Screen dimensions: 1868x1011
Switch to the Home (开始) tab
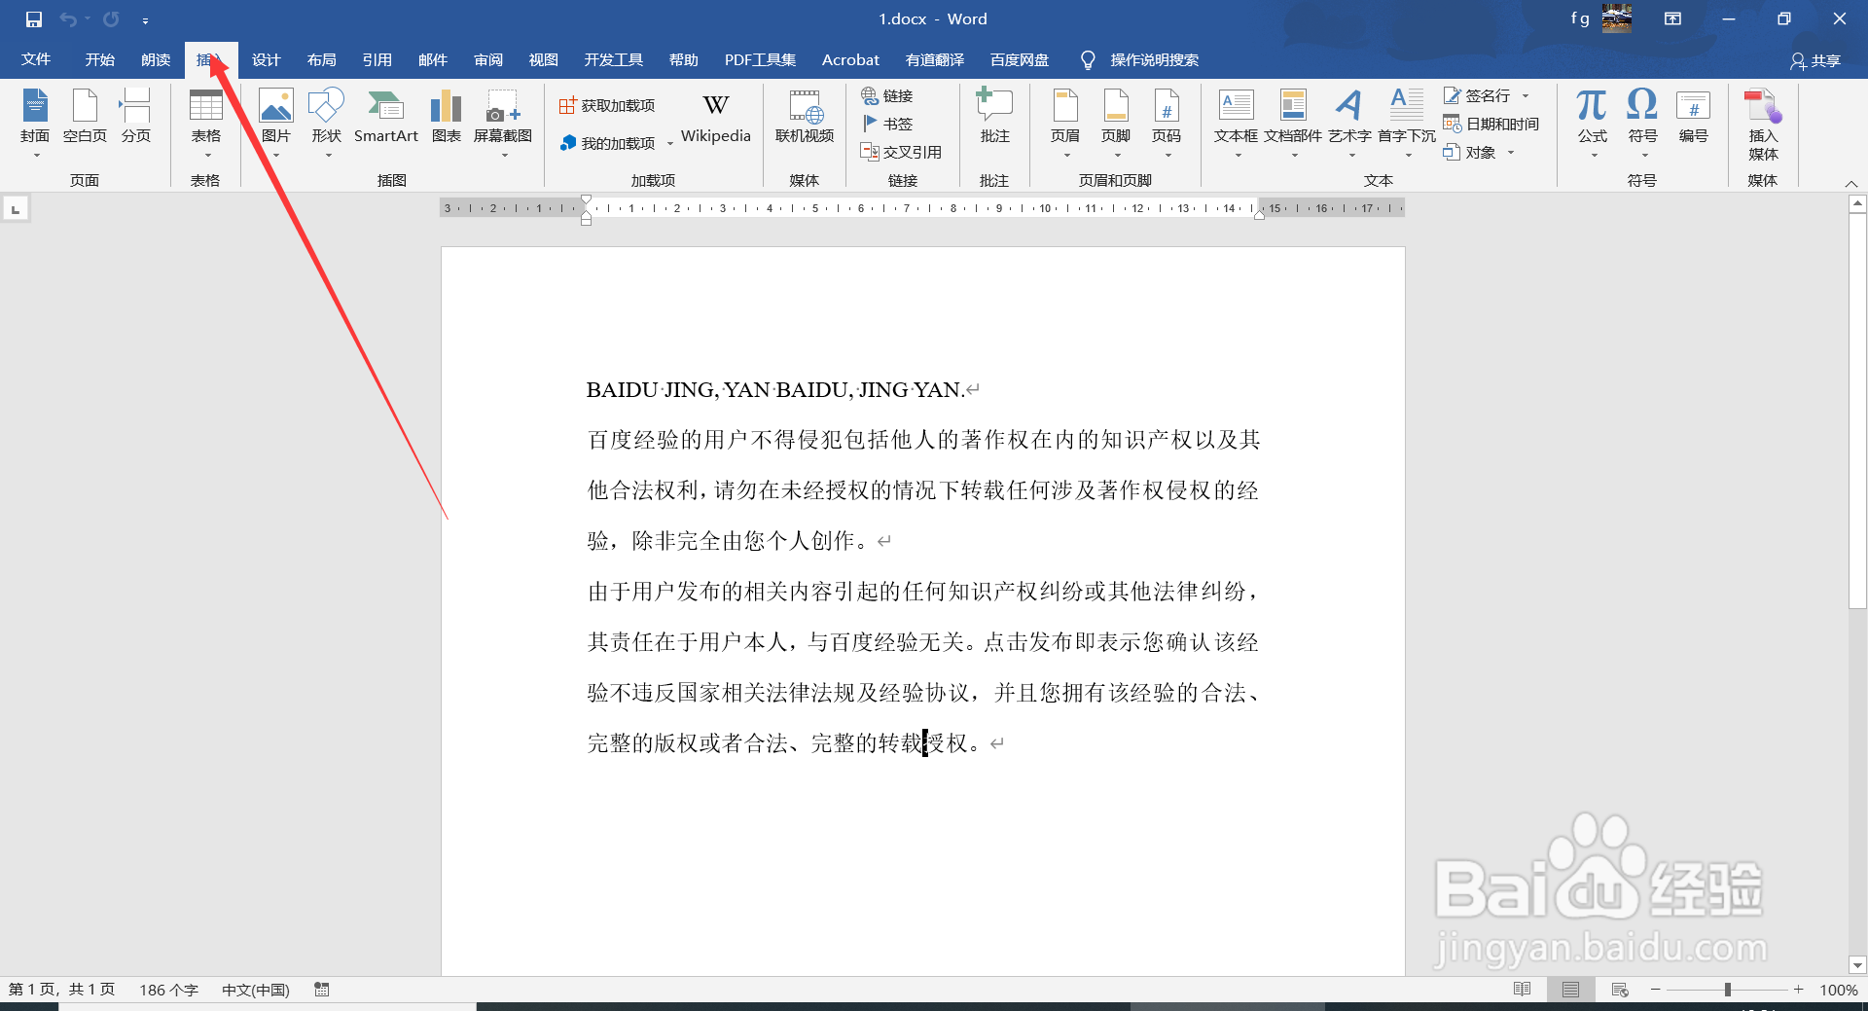pos(99,60)
